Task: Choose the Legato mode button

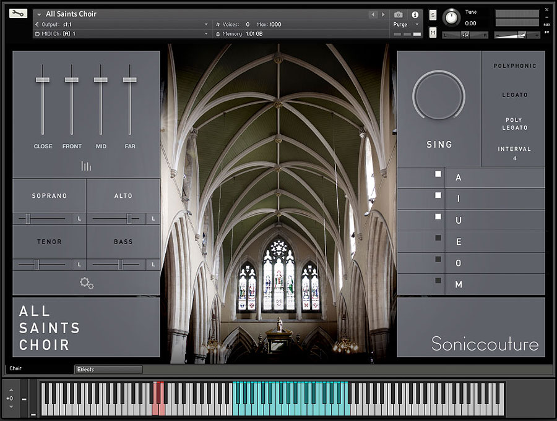Action: [x=514, y=95]
